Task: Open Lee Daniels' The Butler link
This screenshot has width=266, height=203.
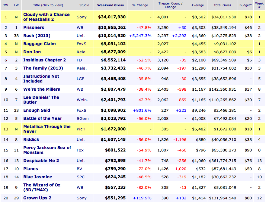Action: tap(41, 100)
